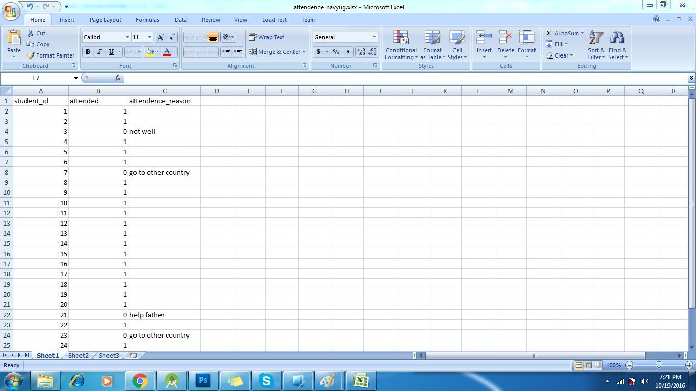Apply percent style to the cell

pyautogui.click(x=336, y=52)
